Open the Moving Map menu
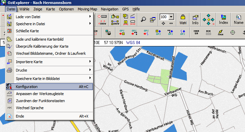 [x=87, y=9]
